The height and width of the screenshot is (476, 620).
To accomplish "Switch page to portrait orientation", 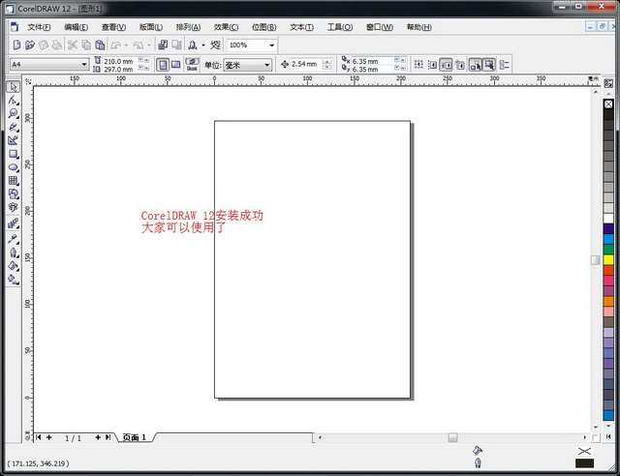I will [x=163, y=65].
